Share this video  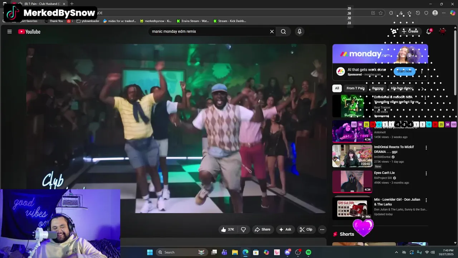pos(262,229)
